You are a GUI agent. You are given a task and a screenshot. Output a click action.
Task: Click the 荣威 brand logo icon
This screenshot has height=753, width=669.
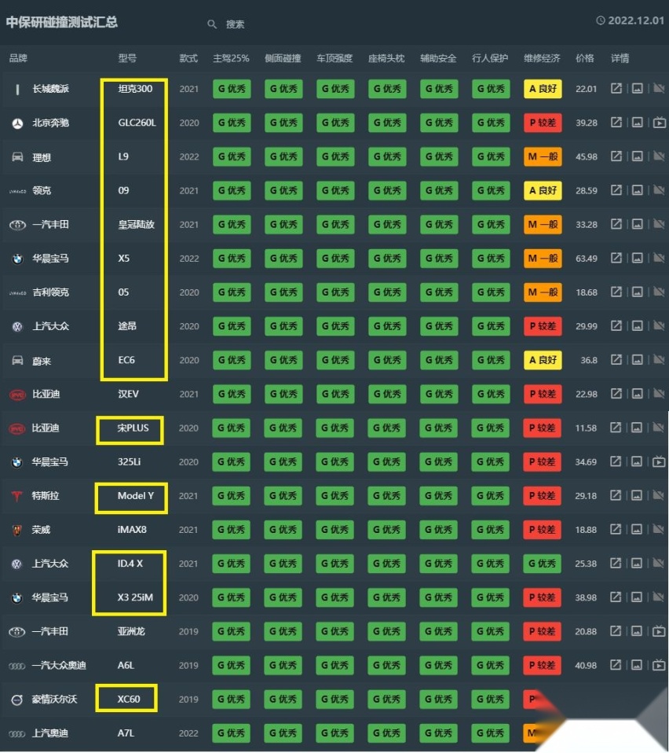pyautogui.click(x=16, y=531)
